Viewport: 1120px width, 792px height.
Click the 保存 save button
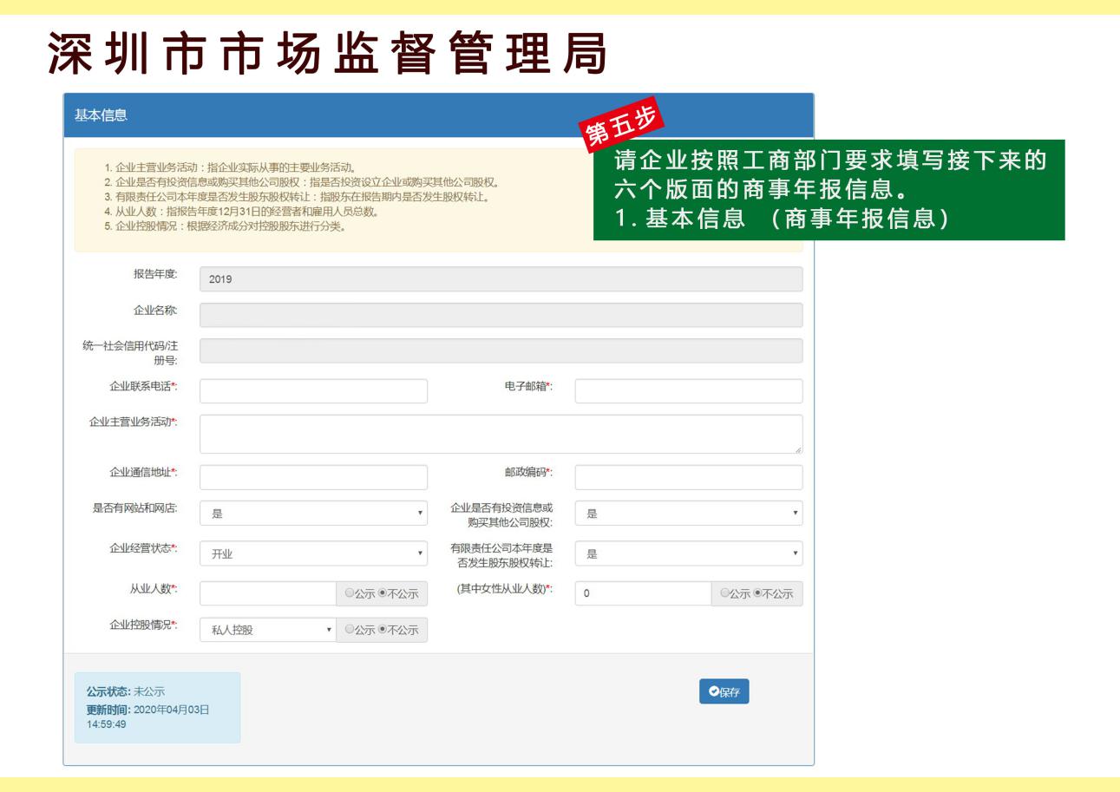click(724, 691)
